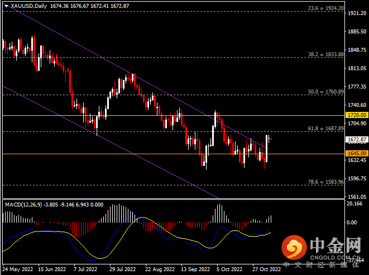Click the 1632.45 price scale value

357,160
